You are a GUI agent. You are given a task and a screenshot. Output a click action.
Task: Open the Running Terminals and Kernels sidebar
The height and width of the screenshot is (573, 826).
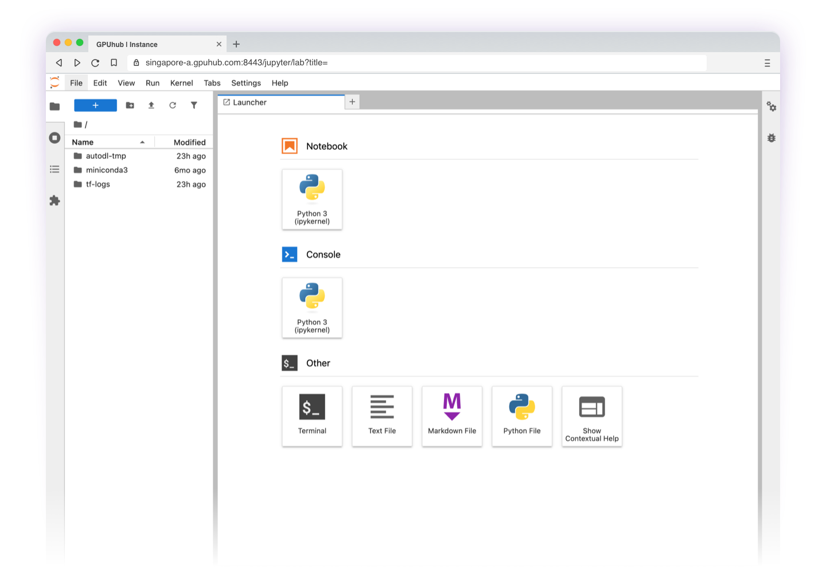54,138
